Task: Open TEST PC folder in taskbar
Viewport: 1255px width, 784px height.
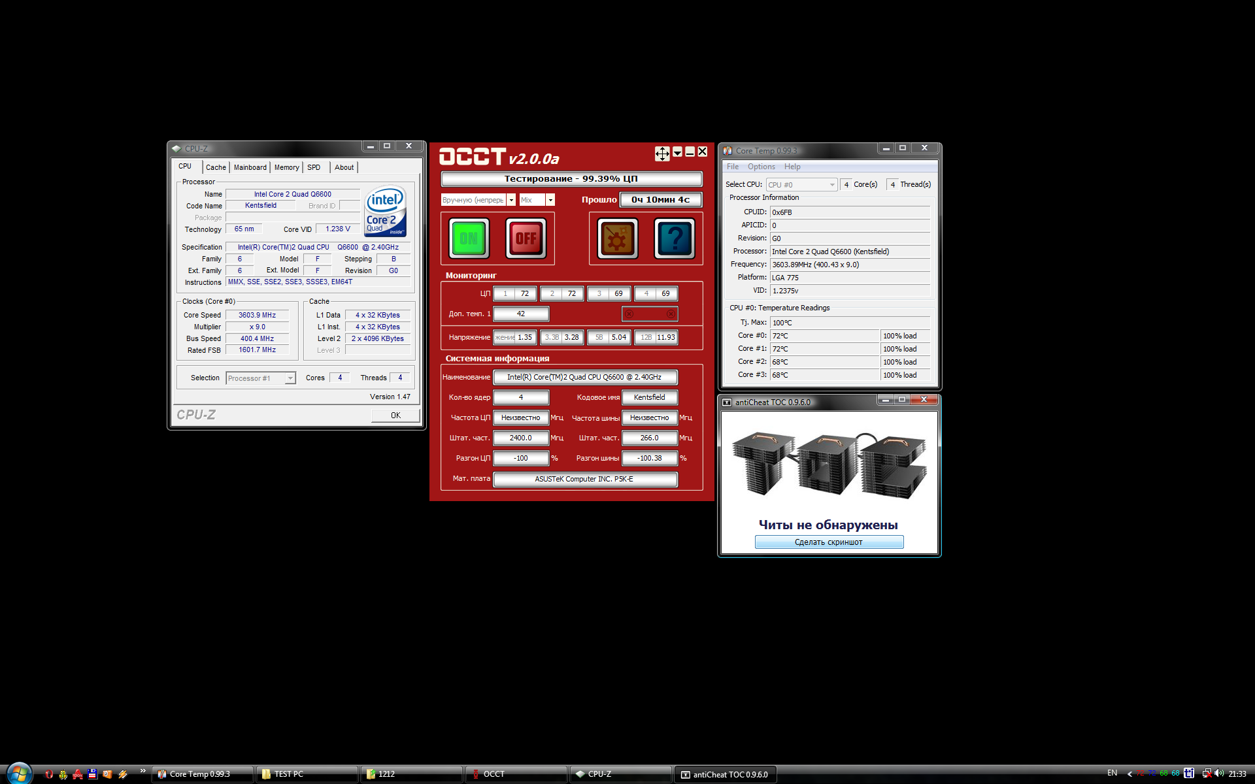Action: point(306,774)
